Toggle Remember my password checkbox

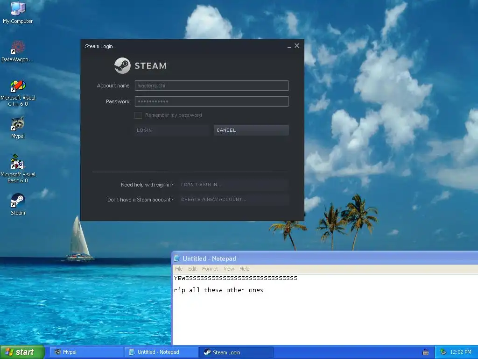click(138, 115)
